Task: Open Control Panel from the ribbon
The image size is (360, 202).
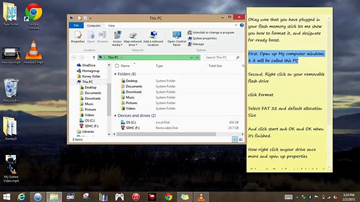Action: point(177,39)
